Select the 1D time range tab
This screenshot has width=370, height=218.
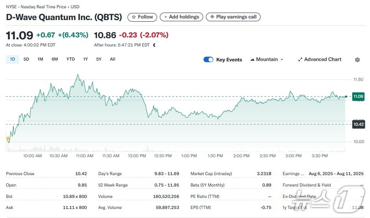(x=13, y=59)
